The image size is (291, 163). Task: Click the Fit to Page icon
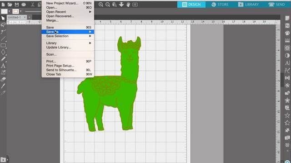coord(135,5)
